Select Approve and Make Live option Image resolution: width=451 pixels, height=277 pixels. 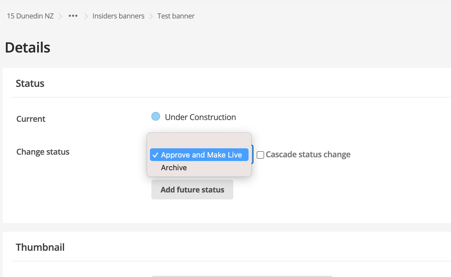pos(199,155)
